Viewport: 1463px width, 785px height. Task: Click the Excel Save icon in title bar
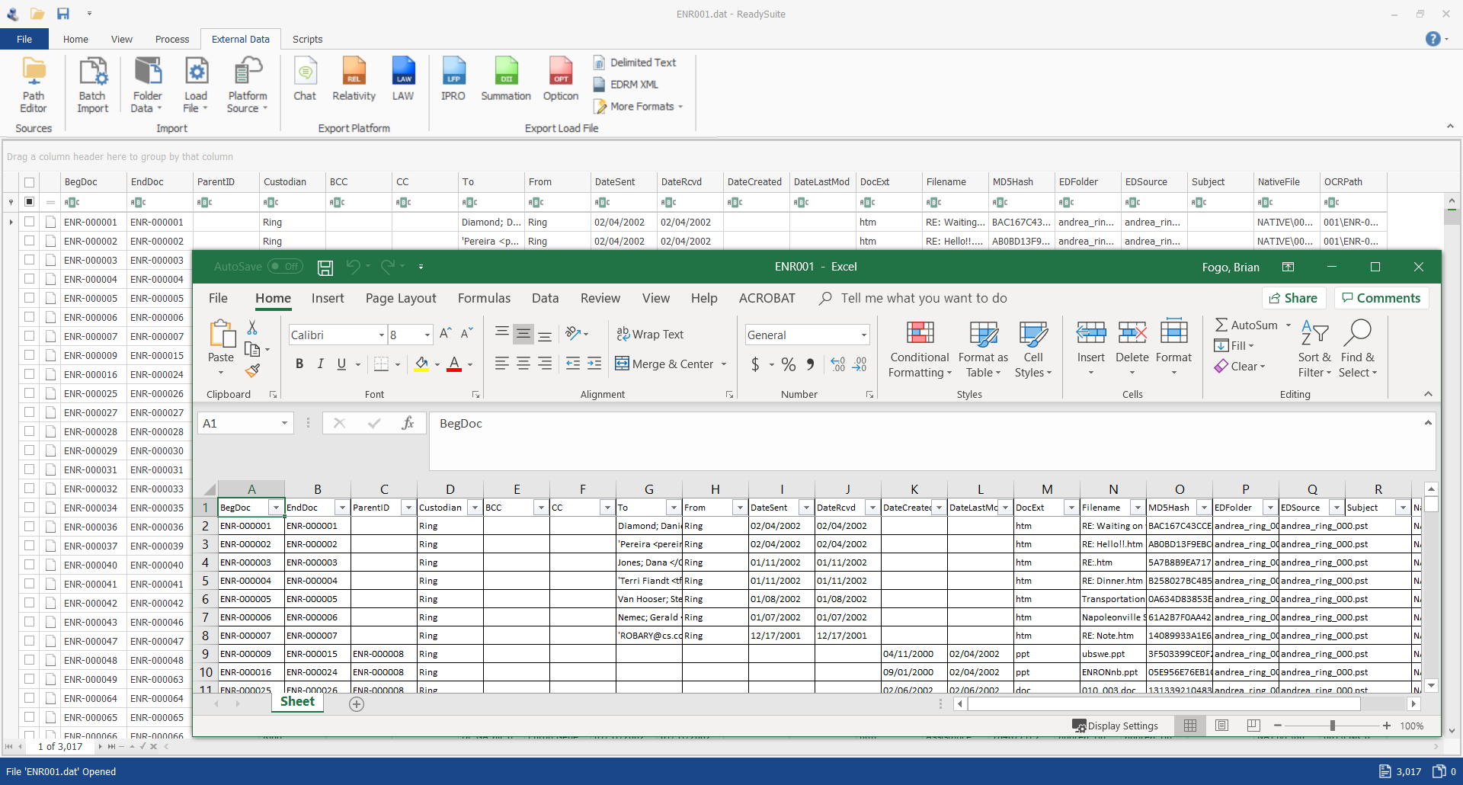325,267
